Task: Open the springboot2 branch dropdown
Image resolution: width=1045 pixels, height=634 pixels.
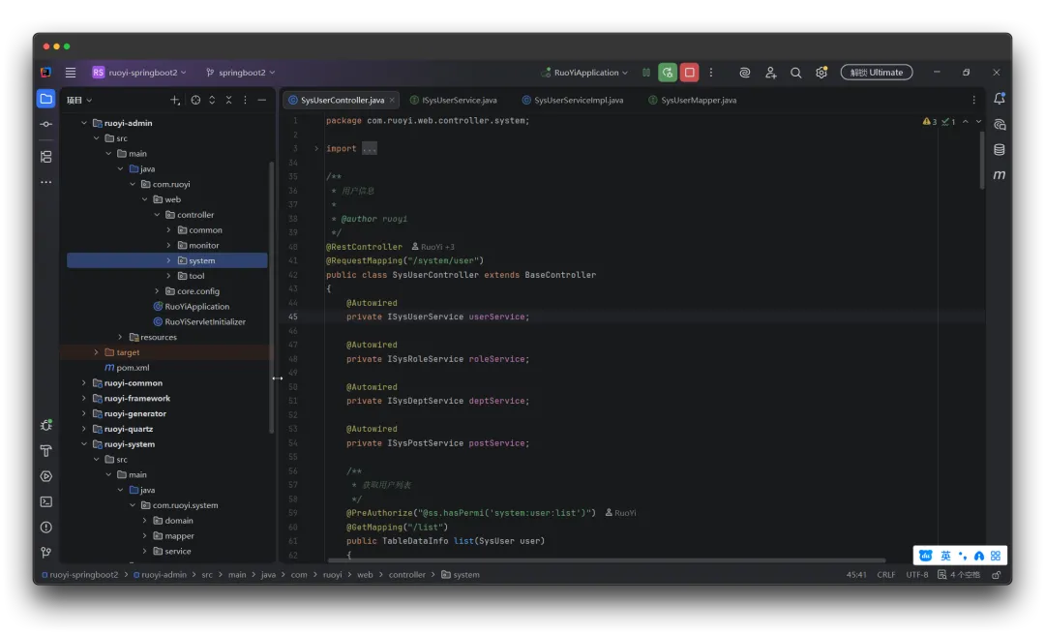Action: coord(240,73)
